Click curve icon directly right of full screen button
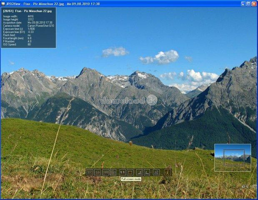 139,172
